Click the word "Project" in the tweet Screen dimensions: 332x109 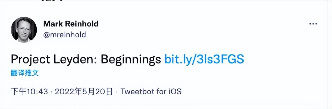point(27,59)
